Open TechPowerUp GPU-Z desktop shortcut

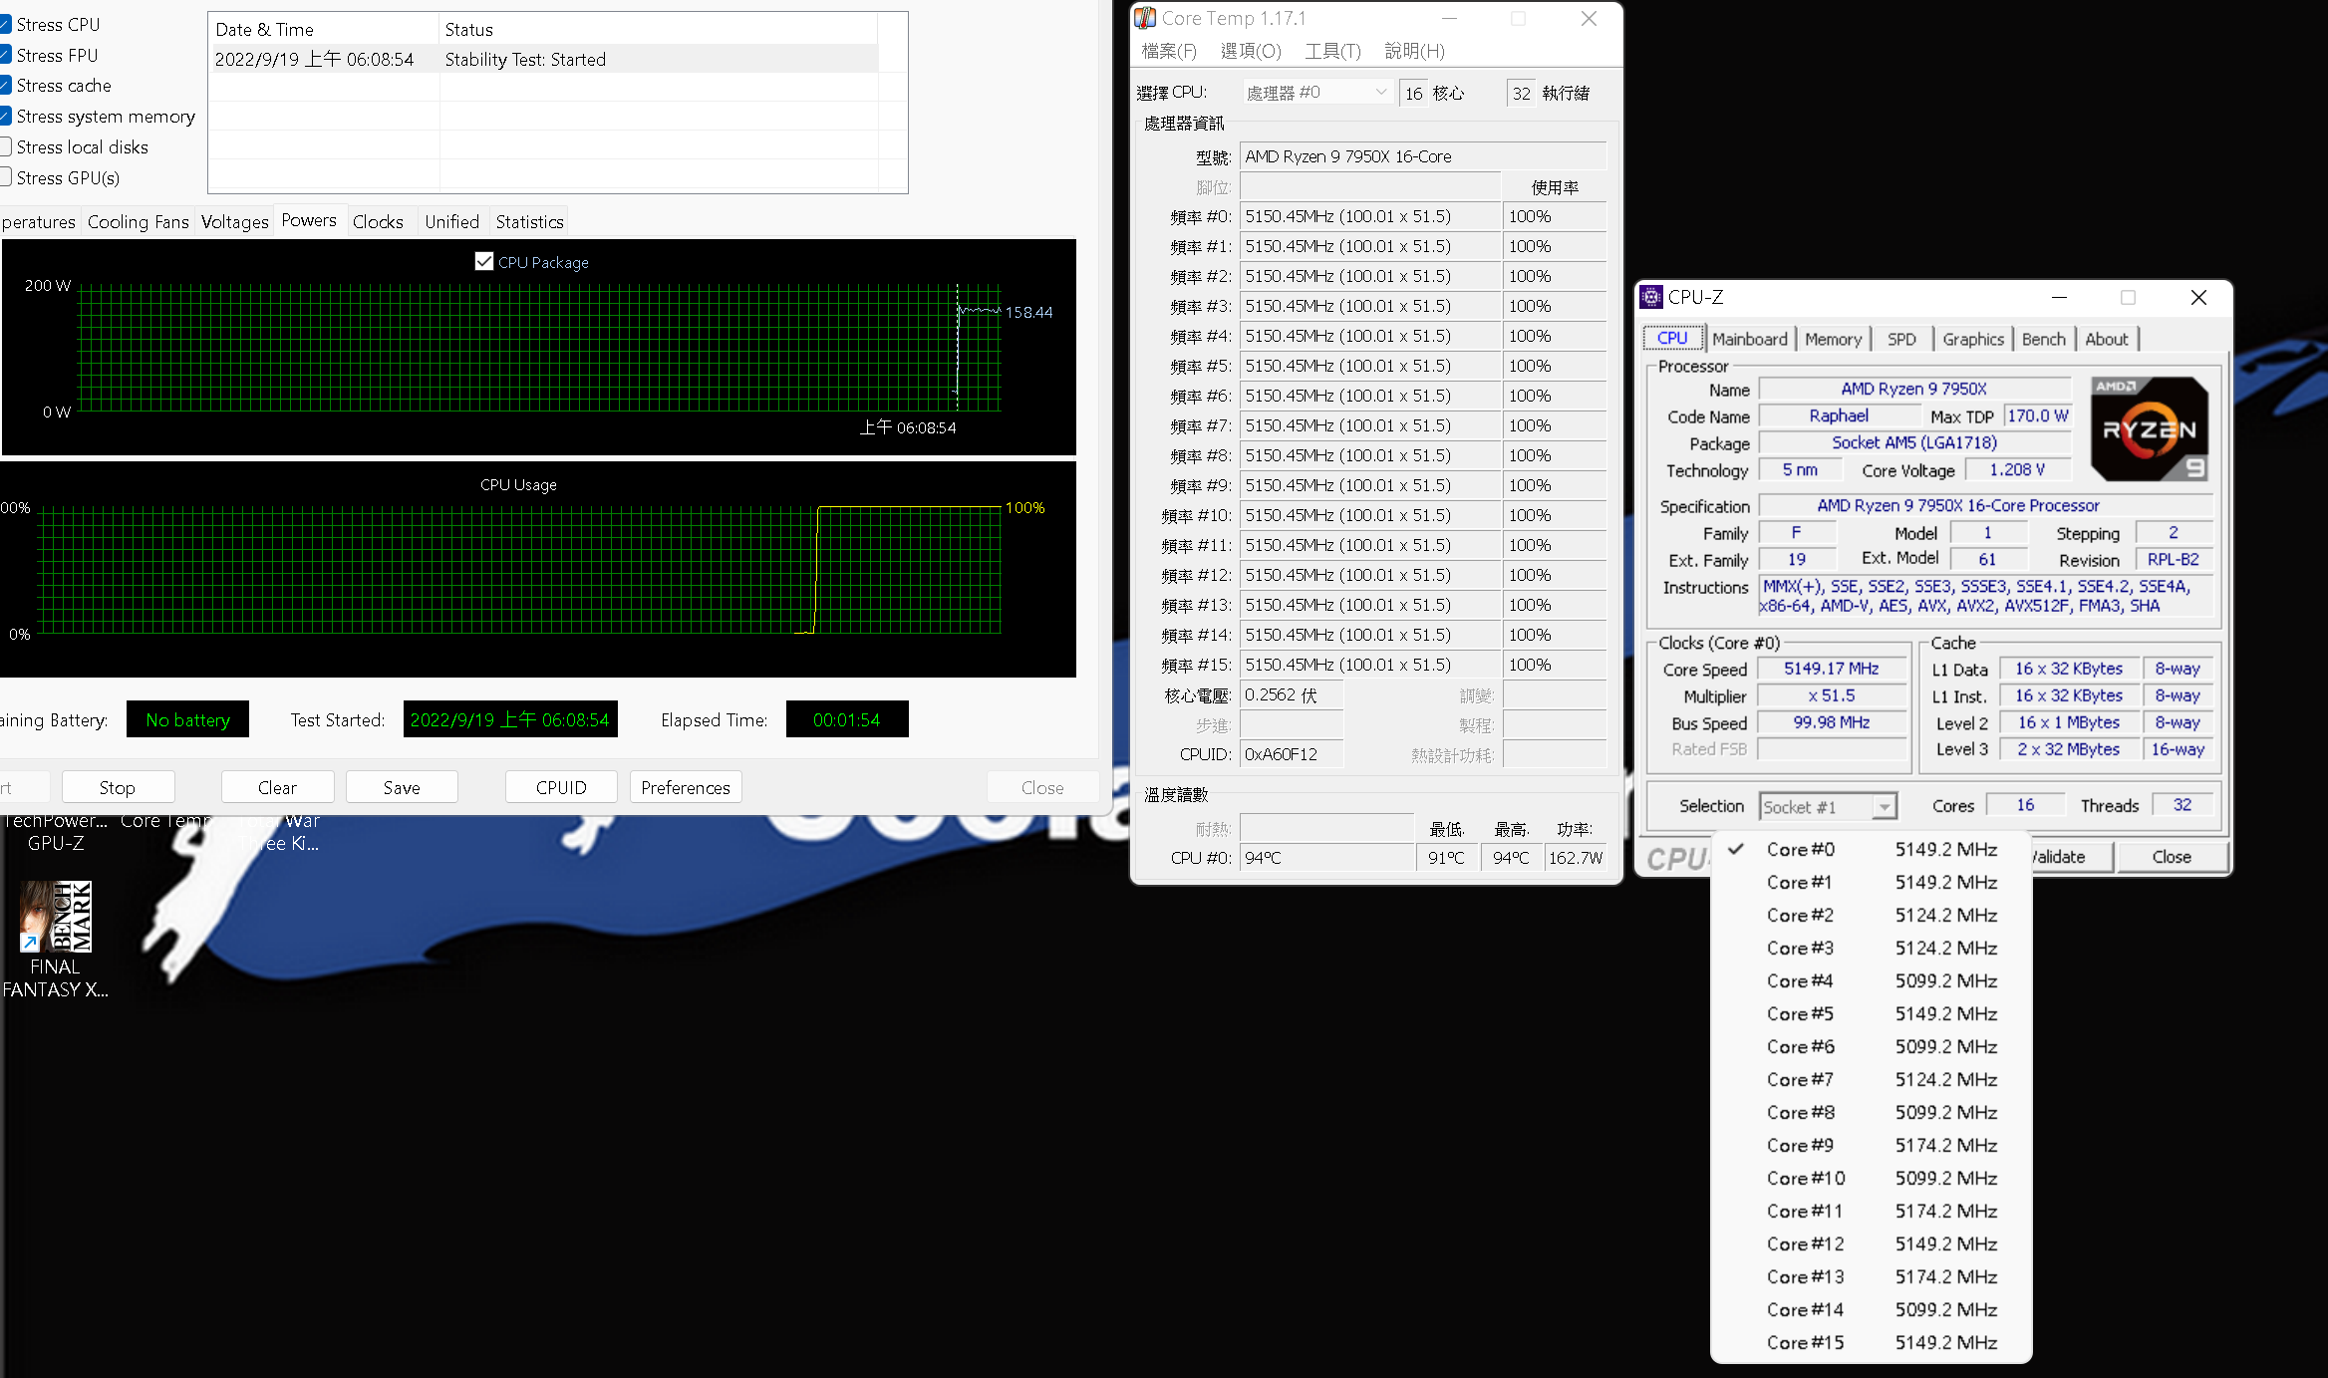point(56,832)
